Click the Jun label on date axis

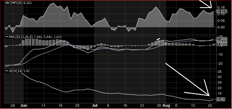pos(24,106)
